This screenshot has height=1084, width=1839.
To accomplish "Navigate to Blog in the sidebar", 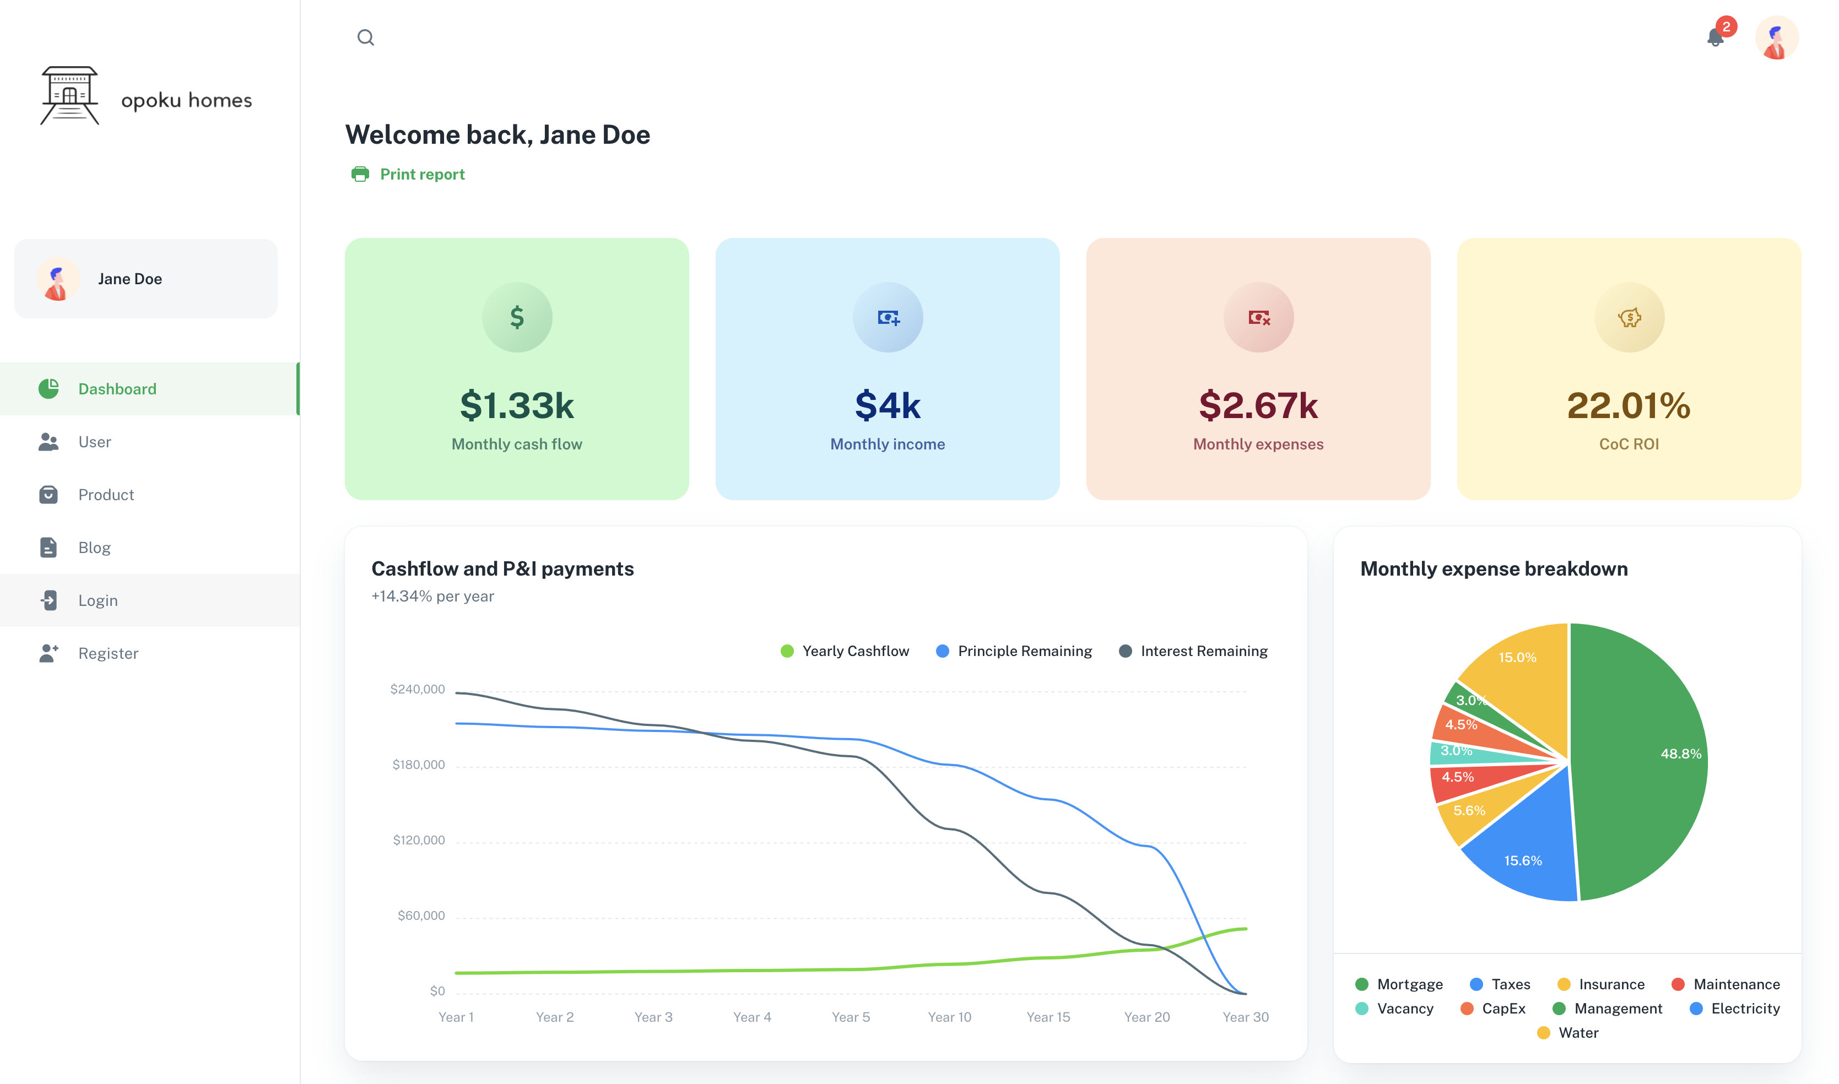I will [150, 548].
